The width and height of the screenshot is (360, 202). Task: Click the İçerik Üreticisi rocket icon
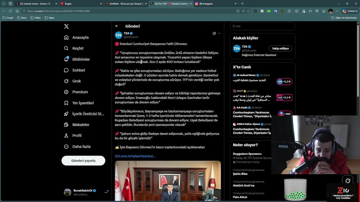point(66,114)
